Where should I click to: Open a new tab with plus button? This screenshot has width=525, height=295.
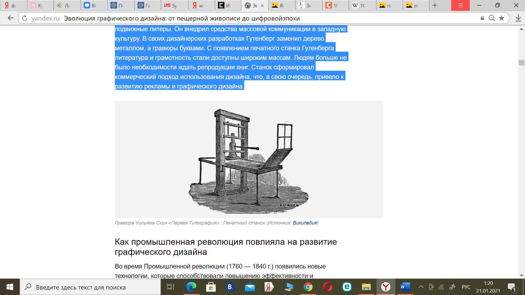pos(435,5)
